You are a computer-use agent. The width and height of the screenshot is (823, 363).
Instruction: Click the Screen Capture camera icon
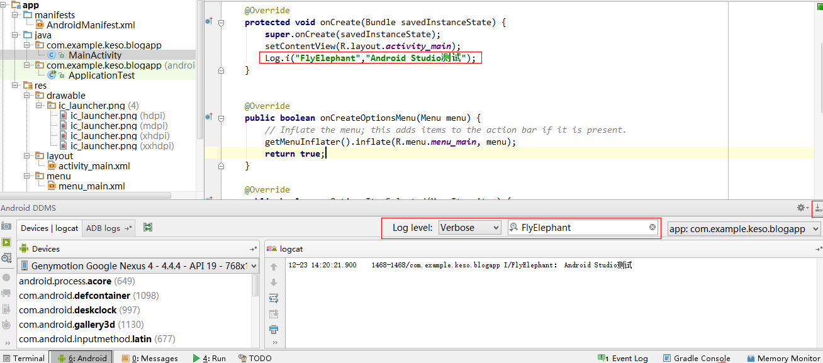tap(6, 226)
